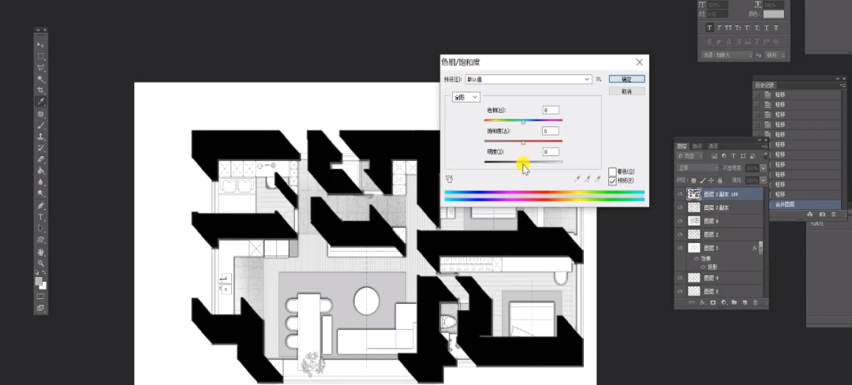
Task: Click the Hue slider handle
Action: click(523, 122)
